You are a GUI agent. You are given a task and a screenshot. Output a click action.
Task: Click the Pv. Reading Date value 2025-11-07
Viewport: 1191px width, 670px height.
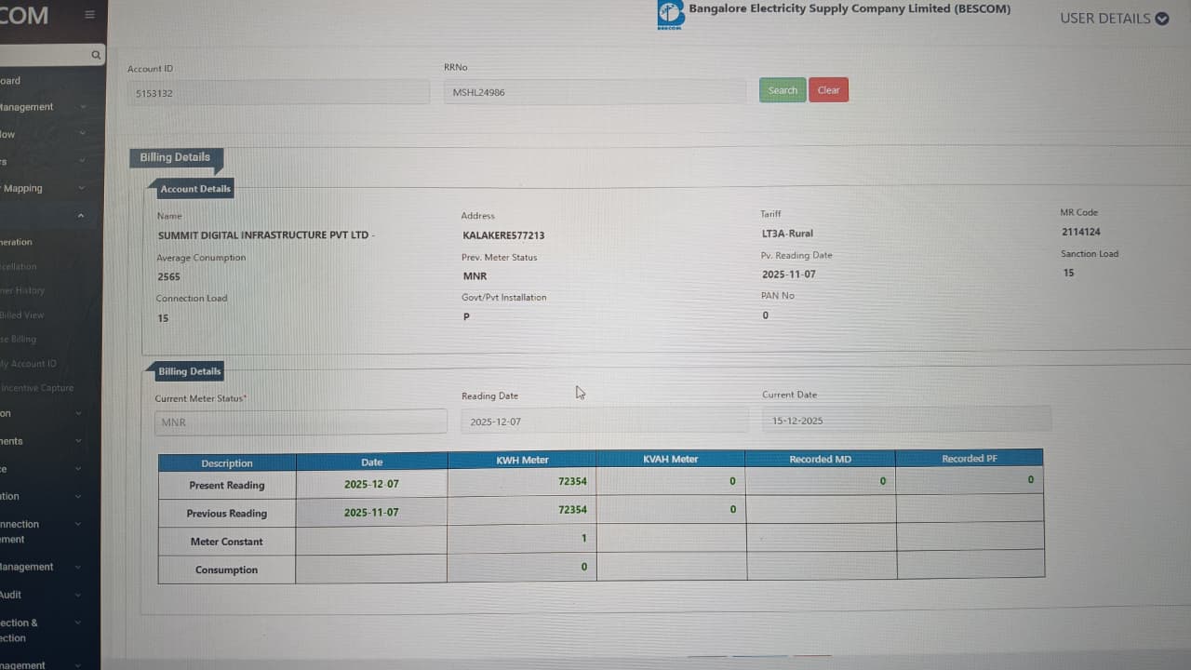(789, 275)
